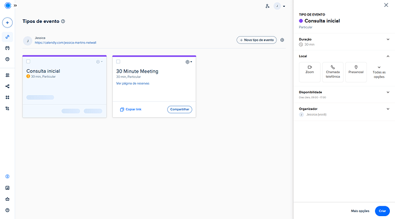
Task: Open gear menu on Consulta inicial card
Action: point(99,62)
